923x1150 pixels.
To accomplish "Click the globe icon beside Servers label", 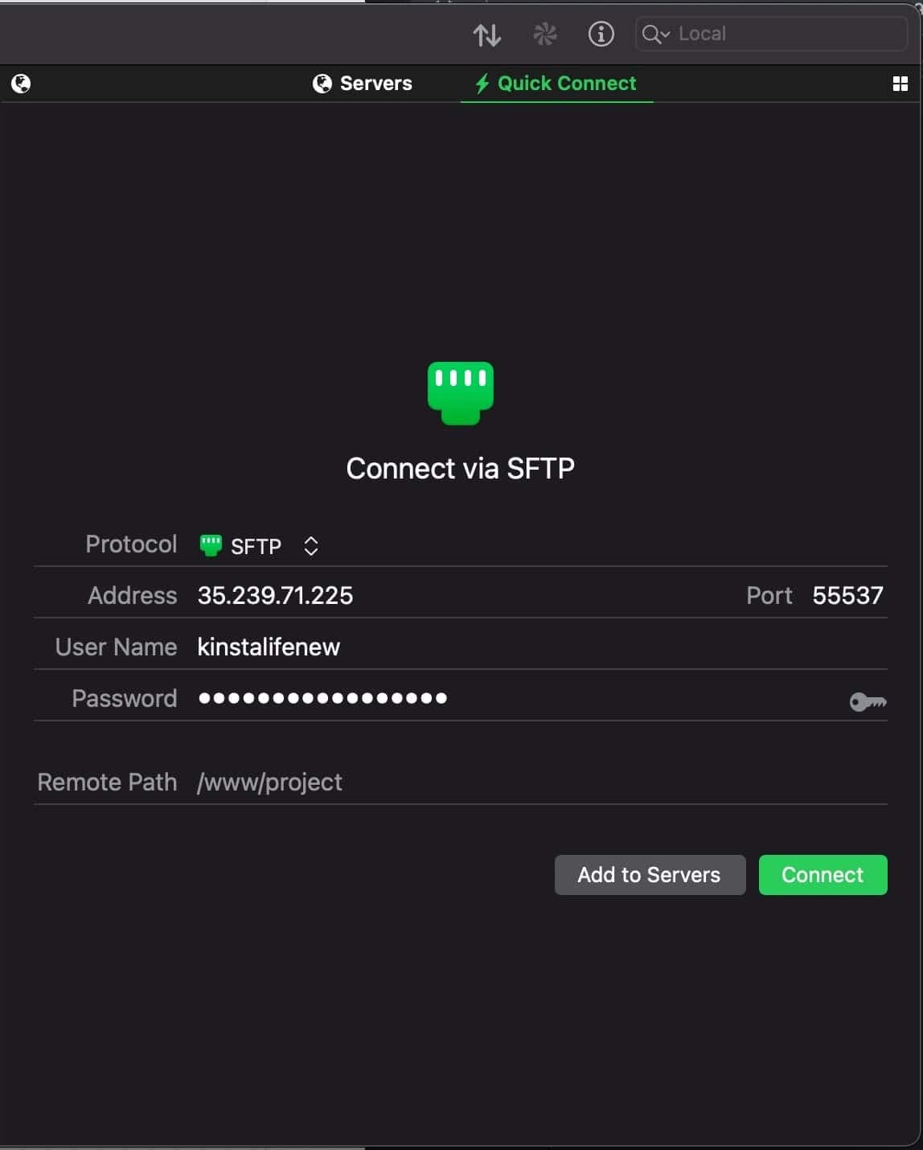I will [322, 83].
